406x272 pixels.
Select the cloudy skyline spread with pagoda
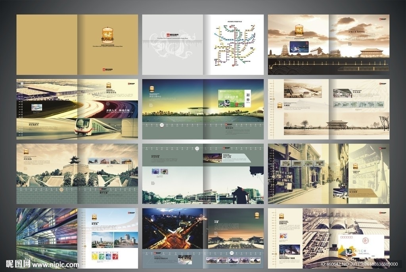pos(329,44)
